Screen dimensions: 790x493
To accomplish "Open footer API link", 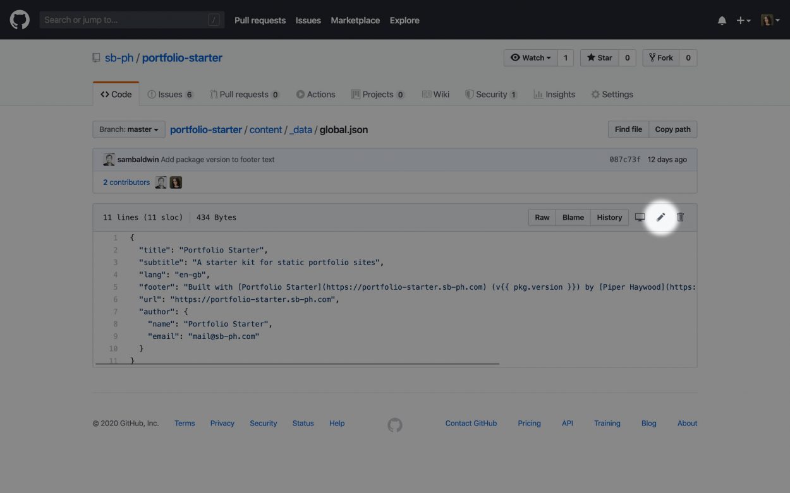I will point(568,424).
